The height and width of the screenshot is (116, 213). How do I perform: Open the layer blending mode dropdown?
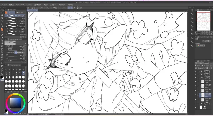point(201,63)
